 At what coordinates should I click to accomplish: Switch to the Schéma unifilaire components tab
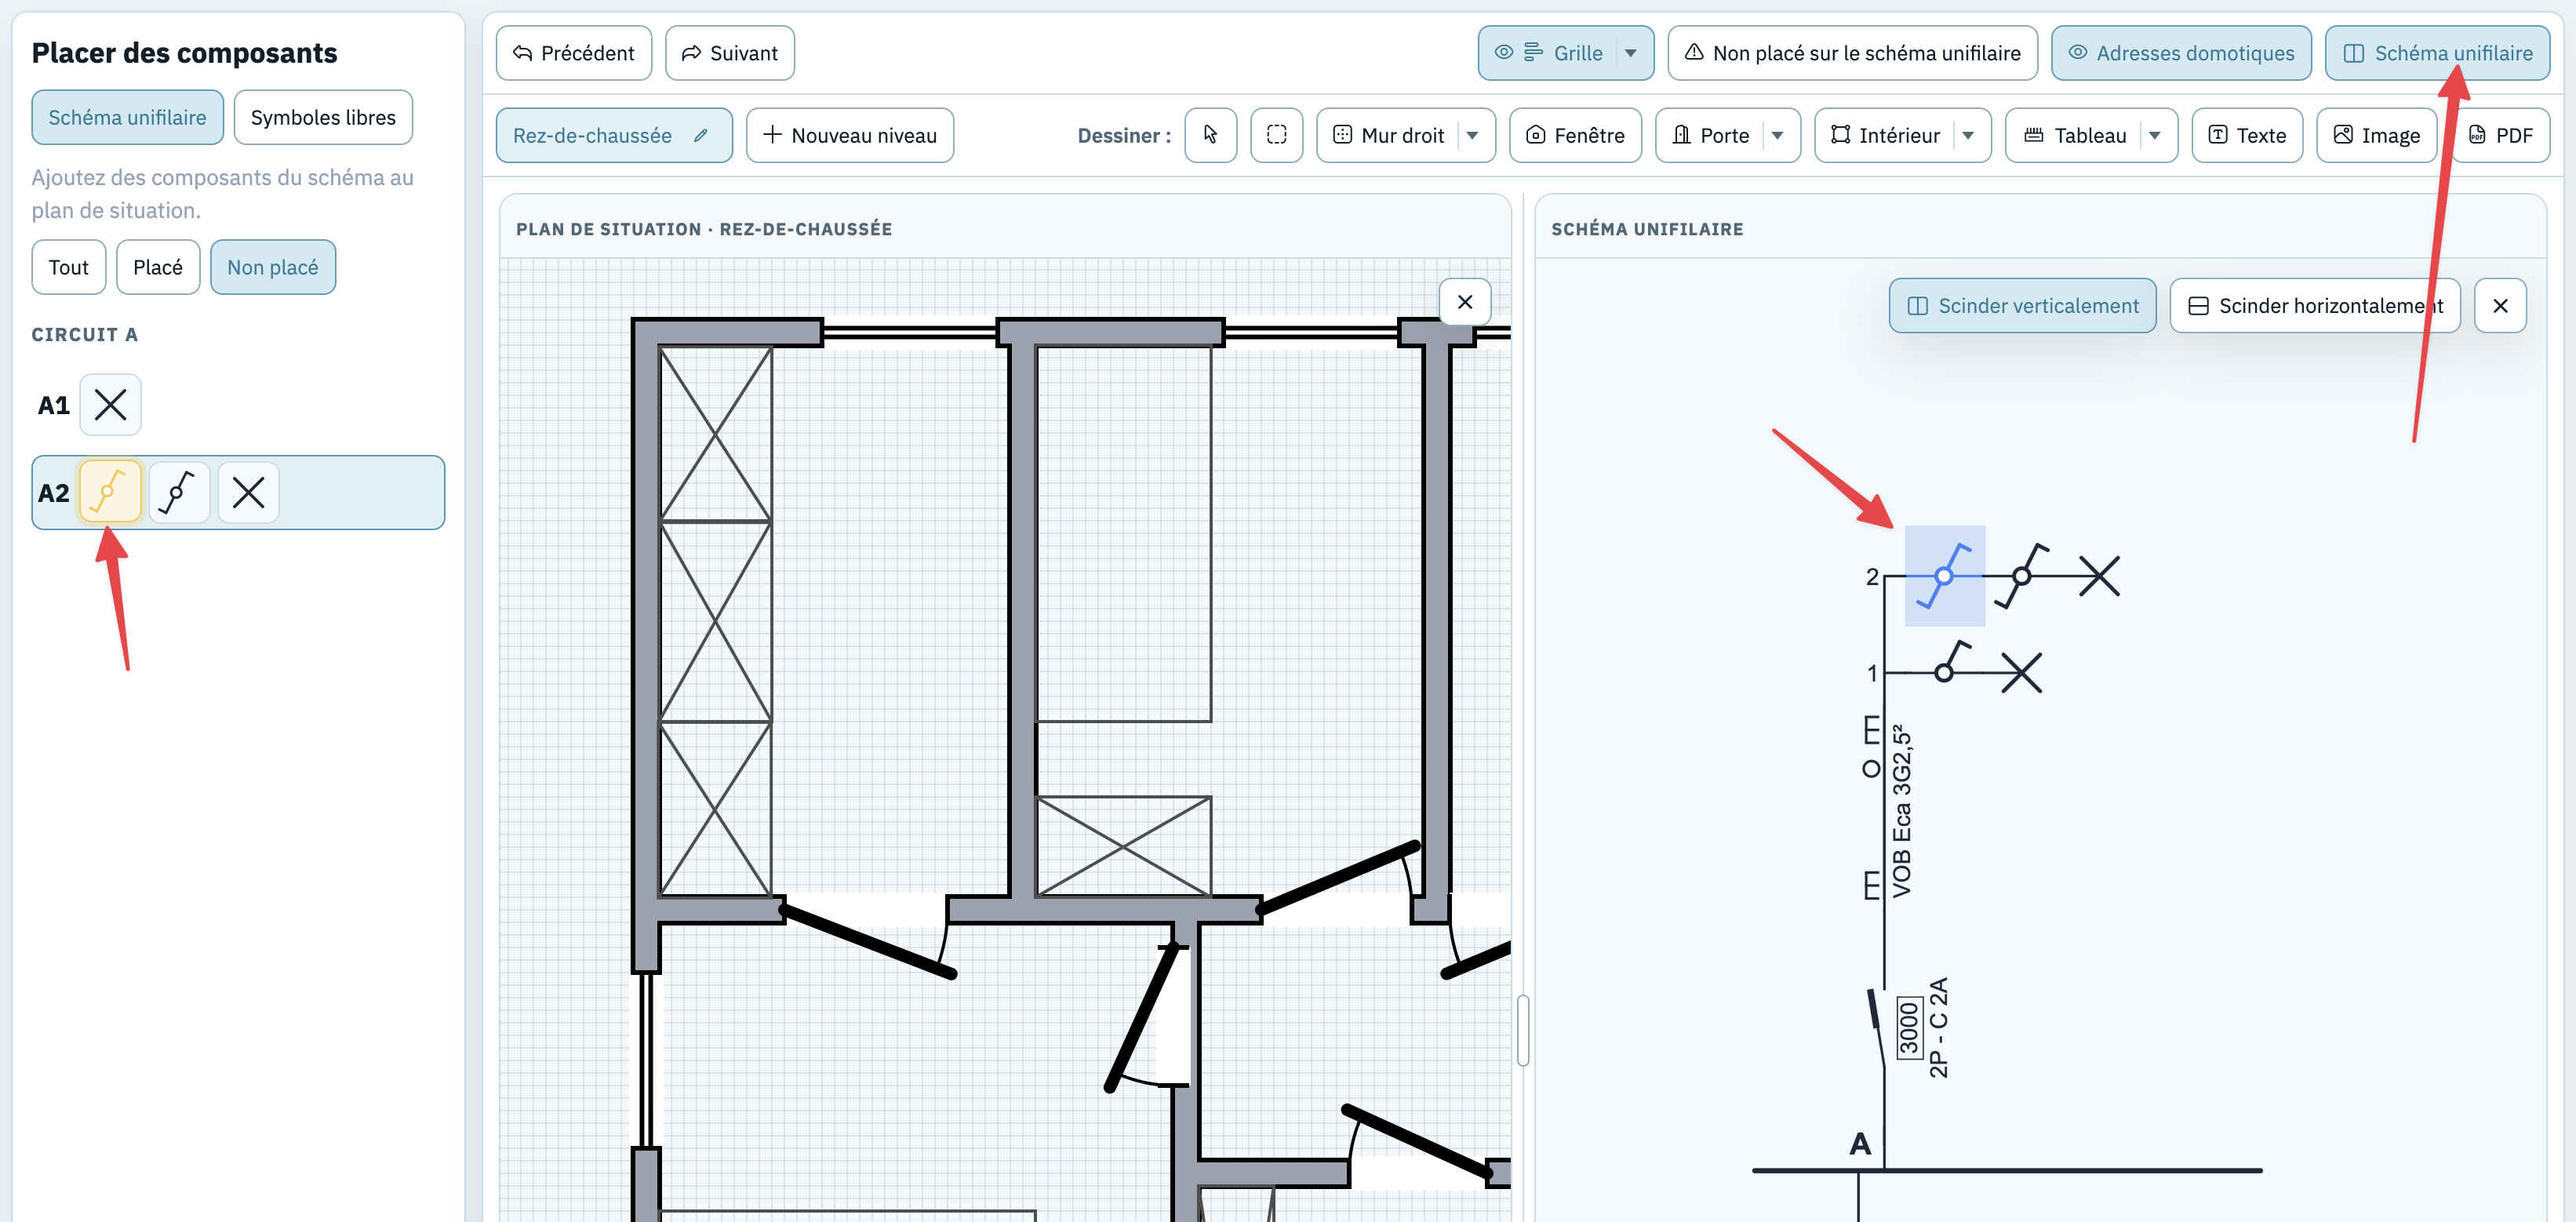coord(127,117)
